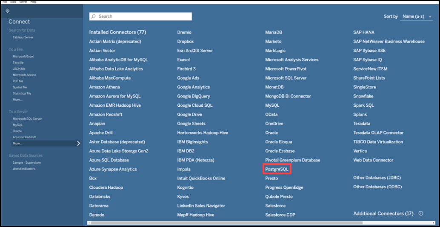Choose Text file in the sidebar
440x227 pixels.
18,63
